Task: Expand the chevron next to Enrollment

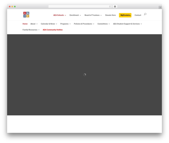Action: tap(80, 15)
